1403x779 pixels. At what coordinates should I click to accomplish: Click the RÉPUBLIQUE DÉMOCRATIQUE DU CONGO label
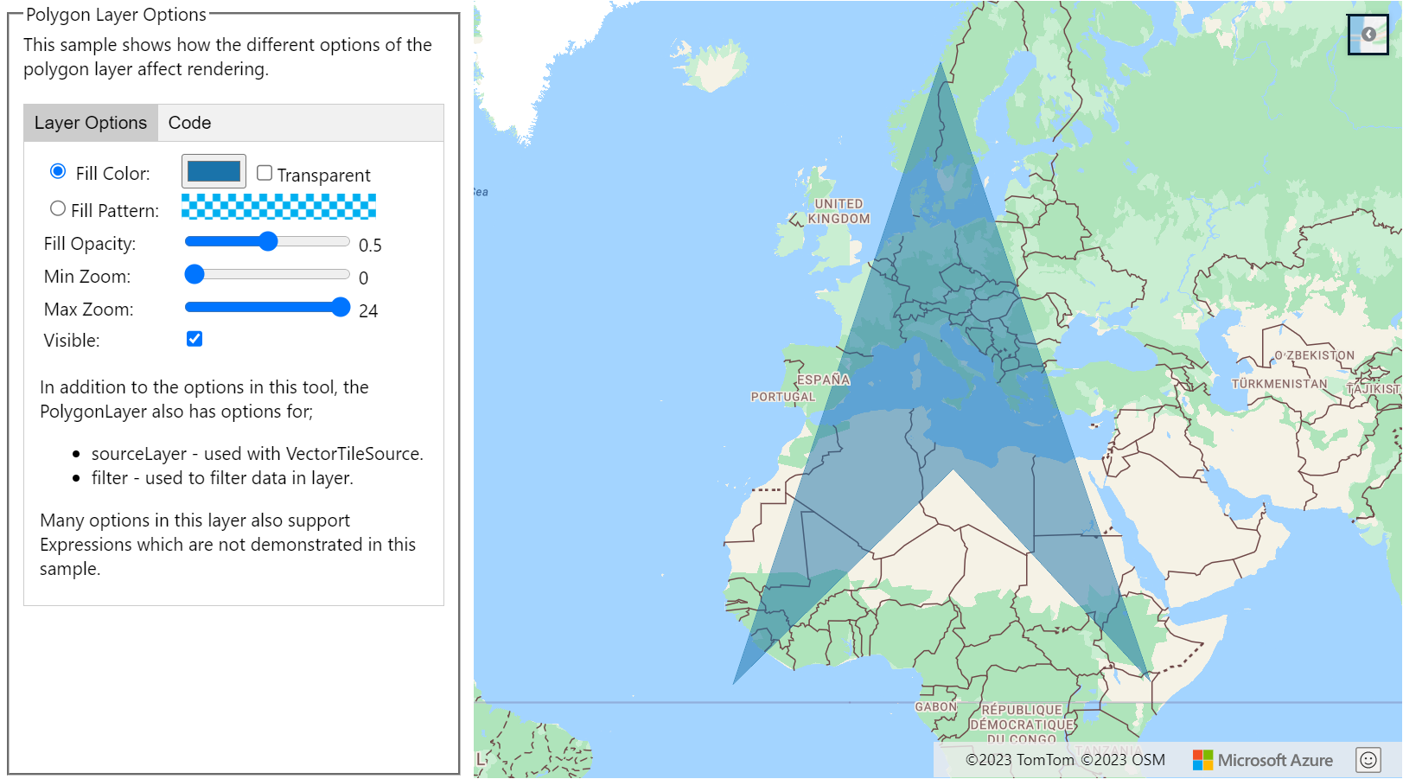click(1022, 725)
